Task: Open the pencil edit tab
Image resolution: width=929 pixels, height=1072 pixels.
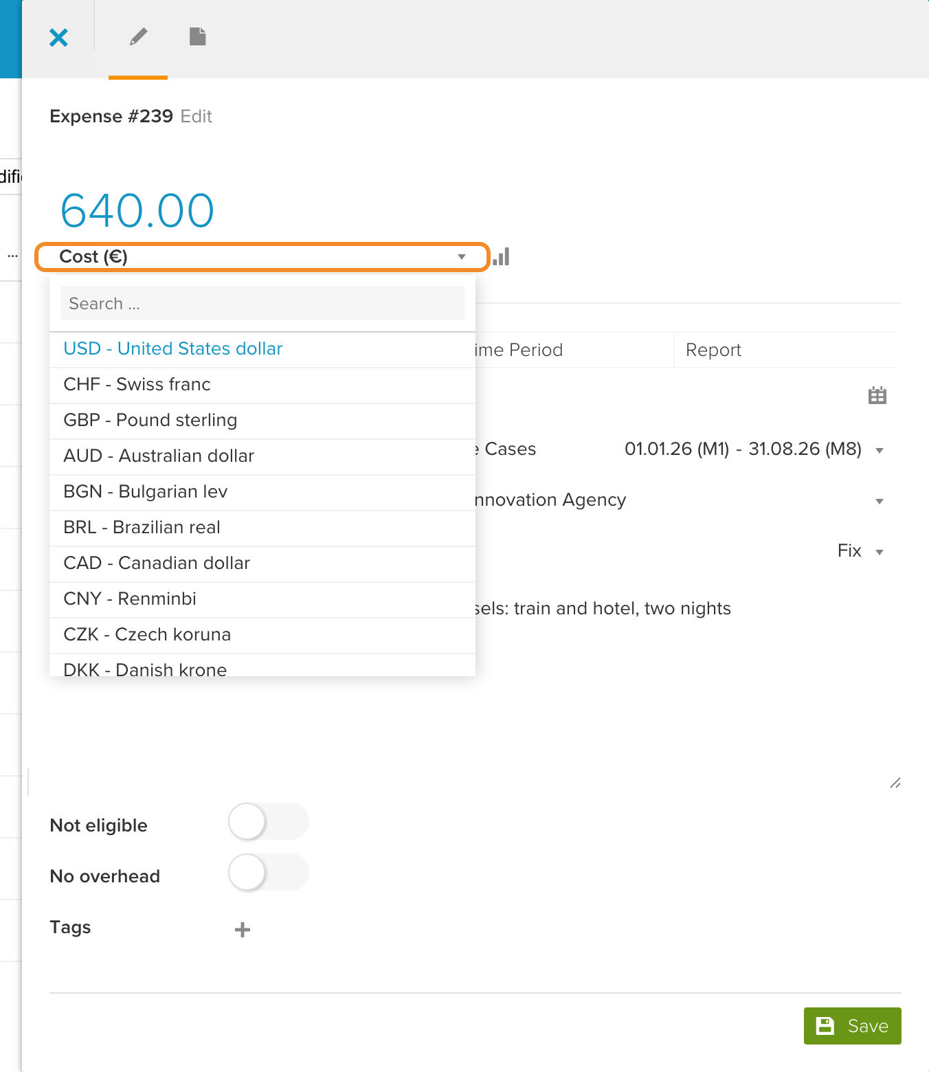Action: click(x=138, y=37)
